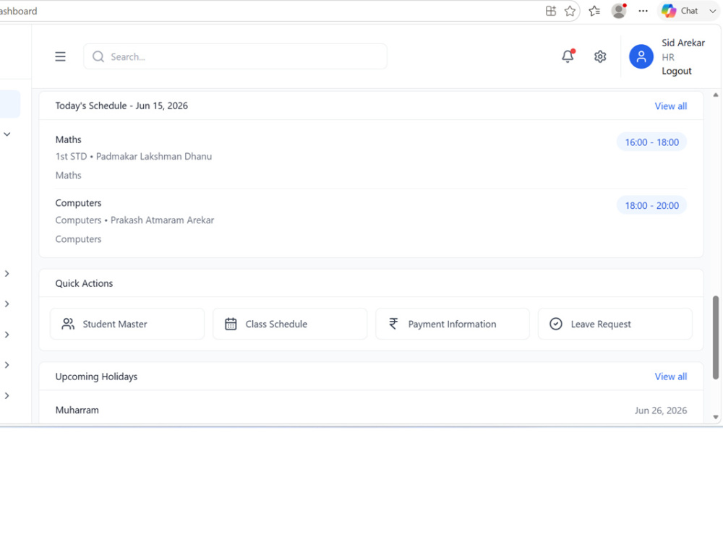Click the notifications bell icon
This screenshot has width=723, height=542.
point(568,56)
